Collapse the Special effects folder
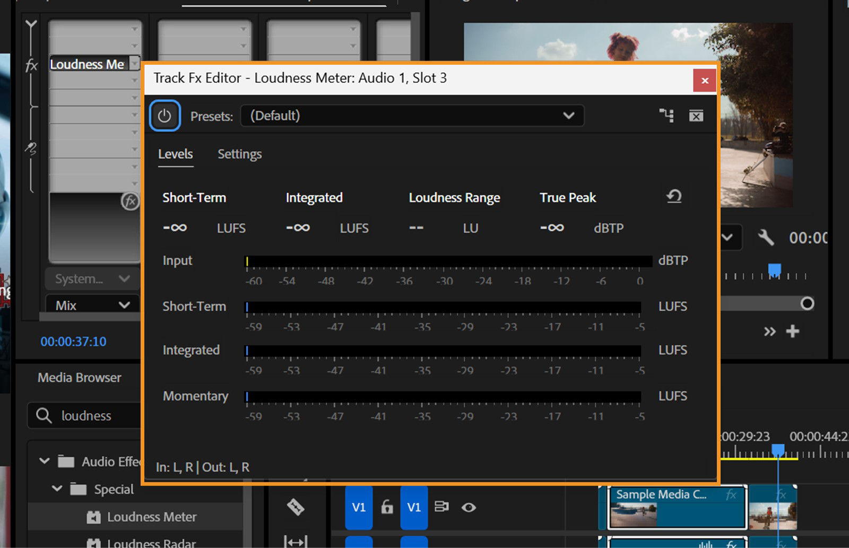849x548 pixels. [58, 489]
